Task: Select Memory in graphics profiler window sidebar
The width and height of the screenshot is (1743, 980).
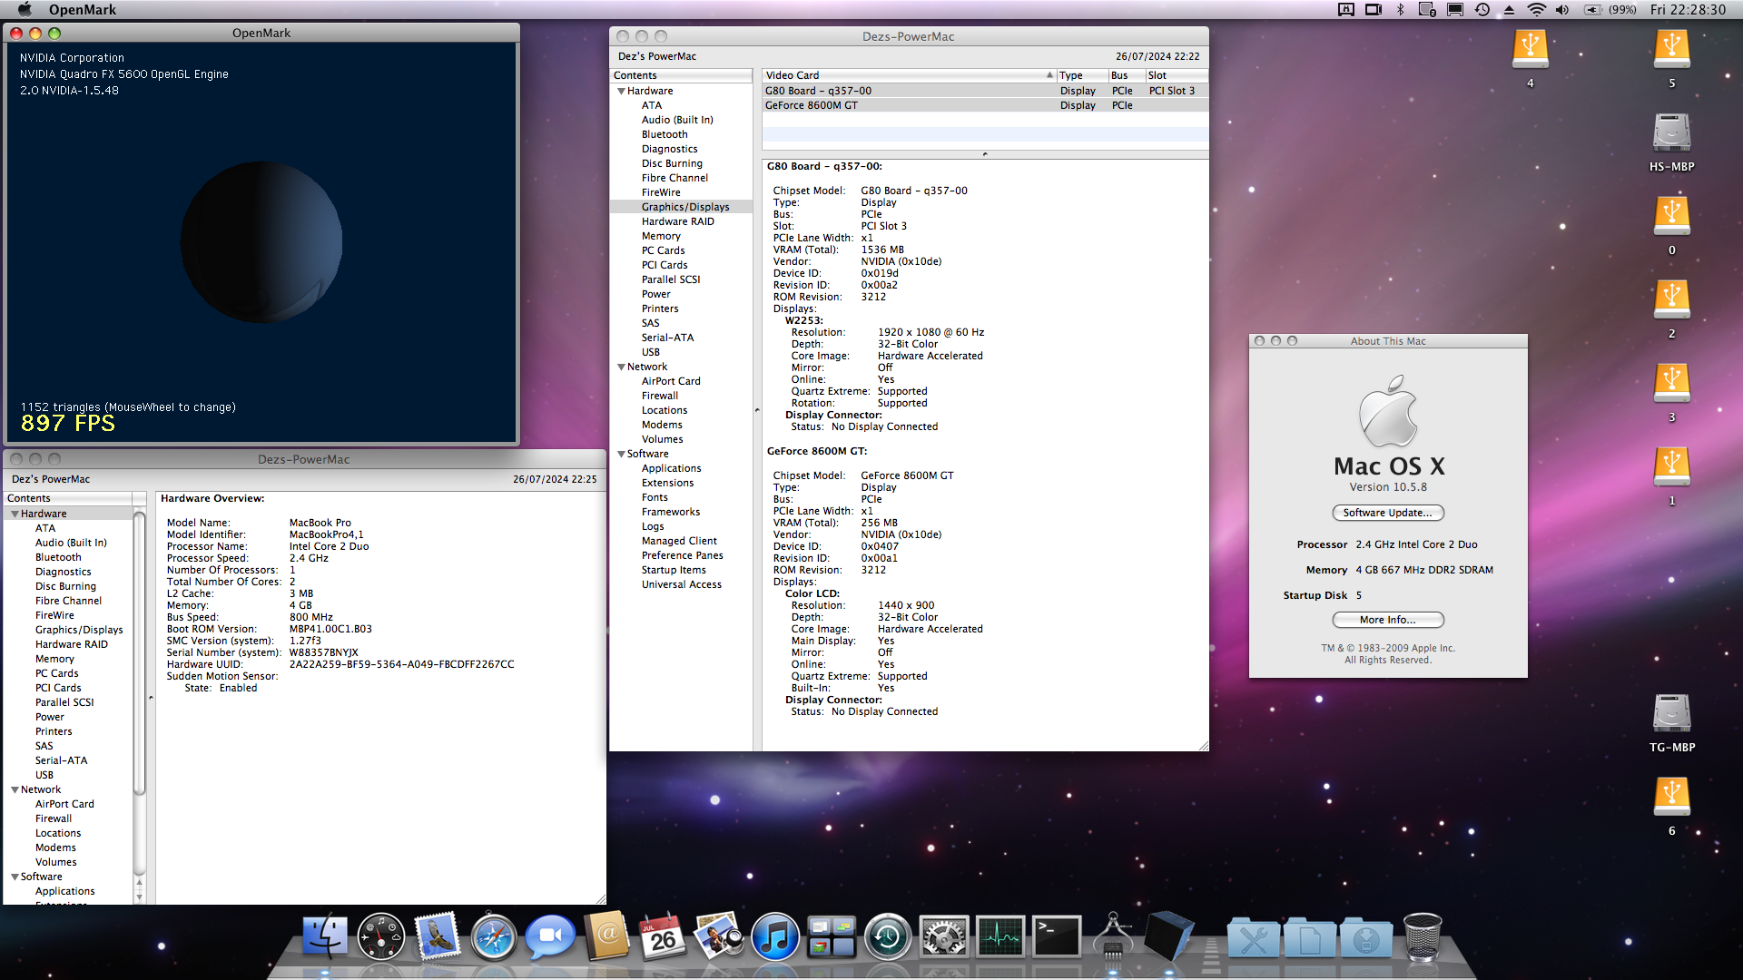Action: coord(661,236)
